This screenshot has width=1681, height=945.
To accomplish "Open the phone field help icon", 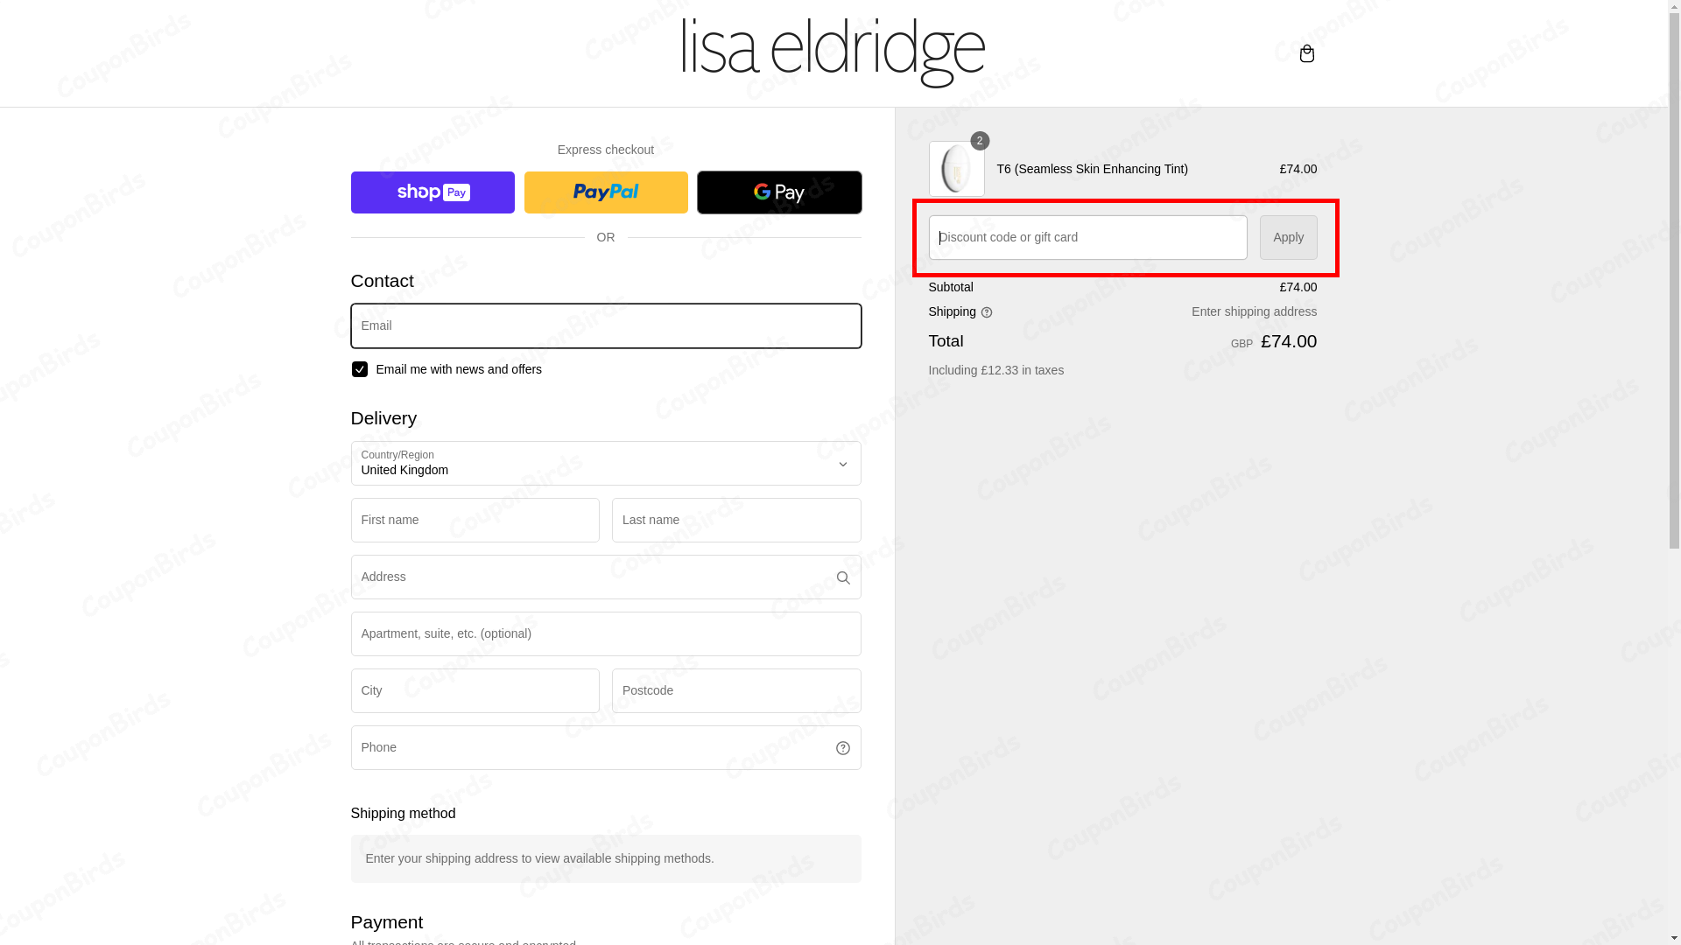I will (x=843, y=747).
